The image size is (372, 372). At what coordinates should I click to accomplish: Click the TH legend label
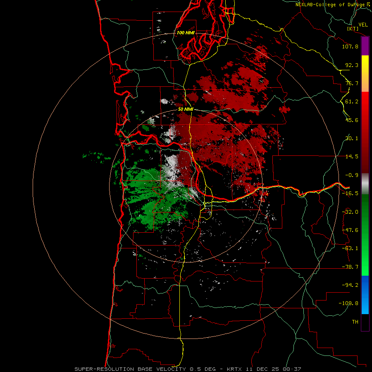click(355, 322)
